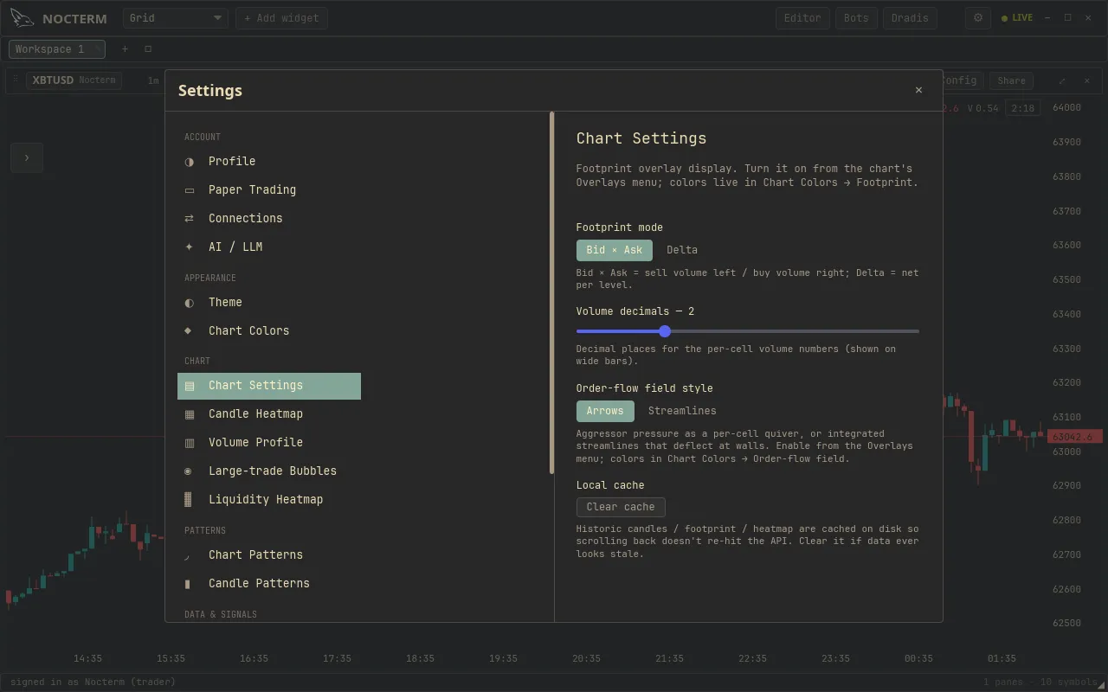Click the Clear cache button
The height and width of the screenshot is (692, 1108).
pos(621,507)
